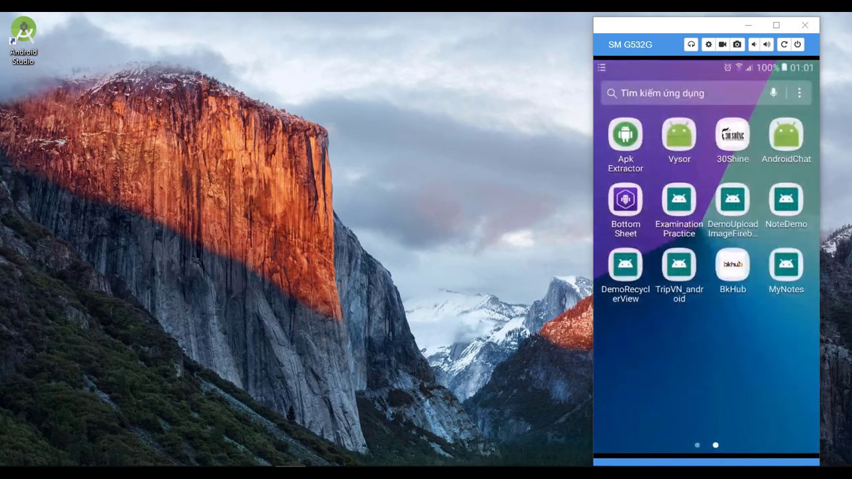
Task: Lower device volume with volume down icon
Action: click(x=753, y=45)
